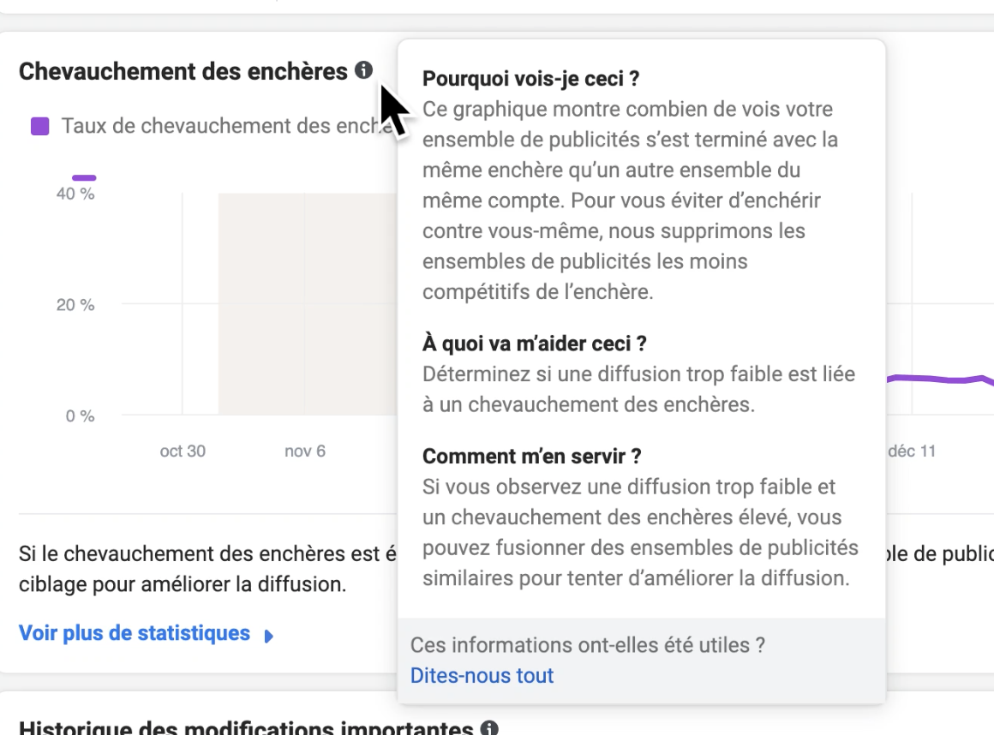Click Historique des modifications importantes heading
Image resolution: width=994 pixels, height=735 pixels.
tap(246, 728)
